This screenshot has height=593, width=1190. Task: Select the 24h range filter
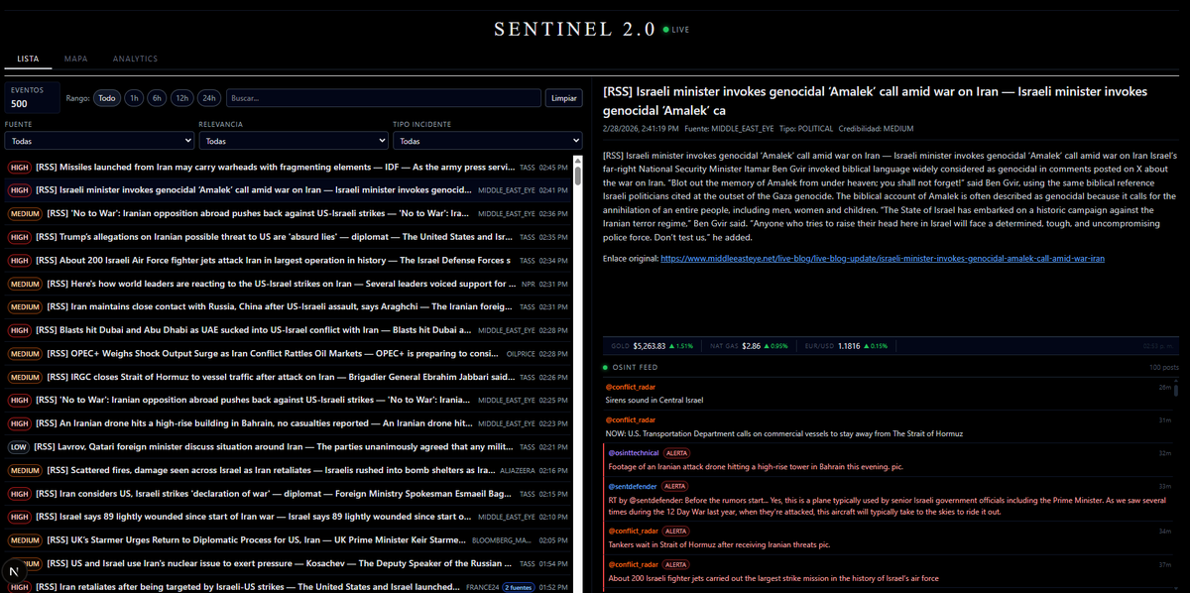(208, 98)
